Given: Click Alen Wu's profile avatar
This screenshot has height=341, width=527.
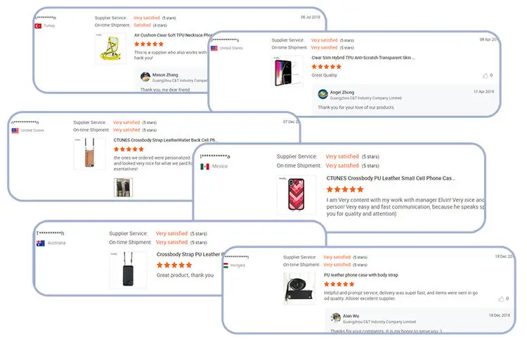Looking at the screenshot, I should coord(335,318).
